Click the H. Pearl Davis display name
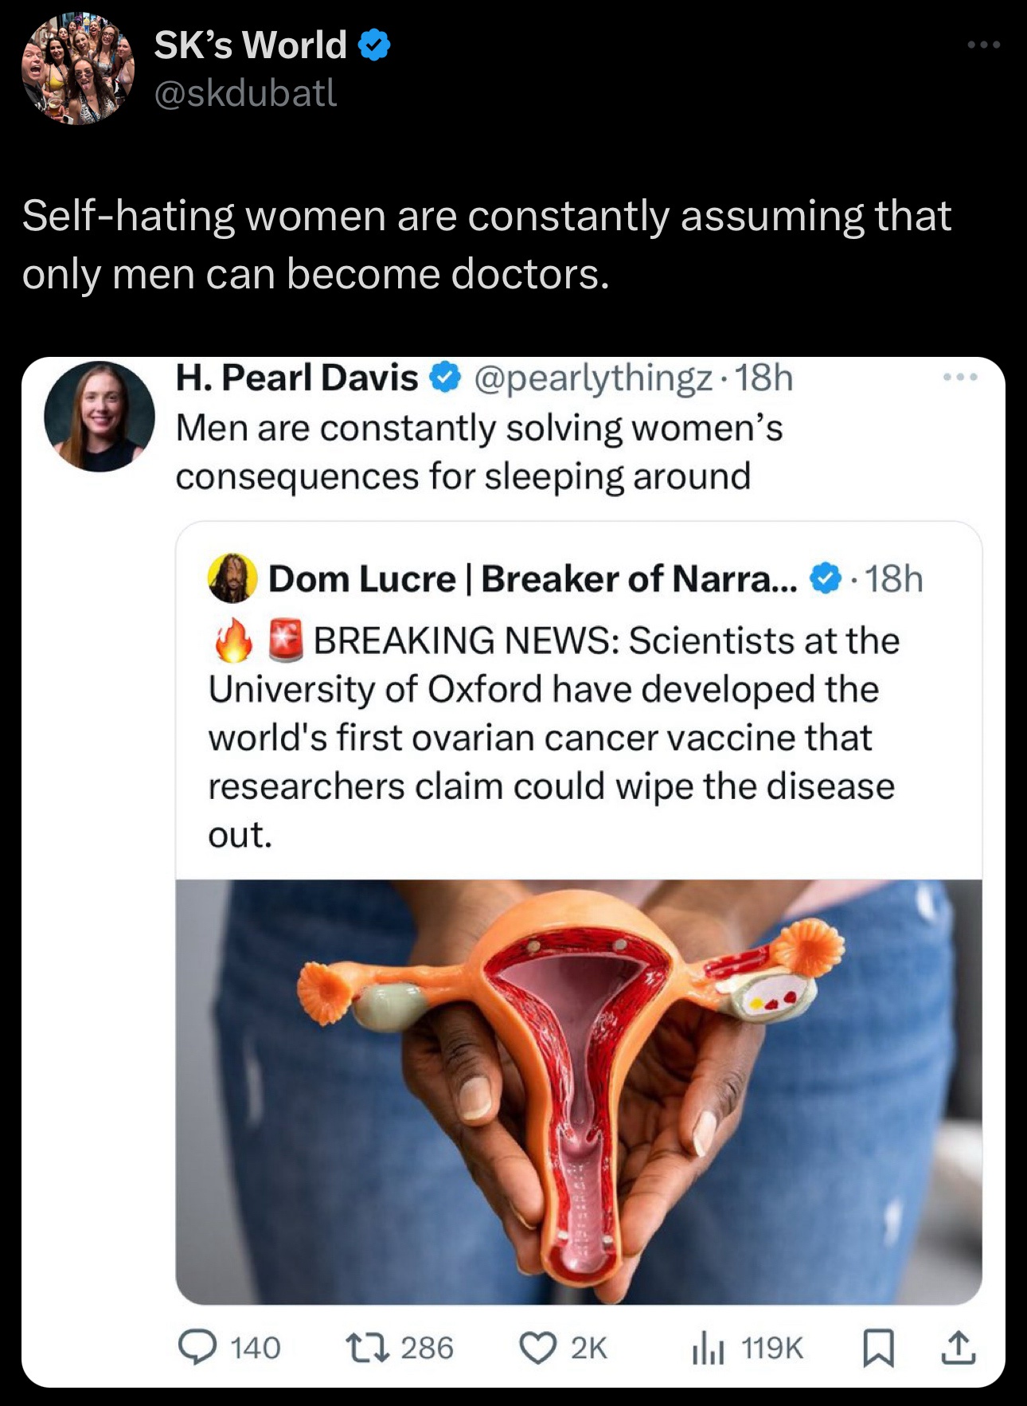Viewport: 1027px width, 1406px height. click(x=296, y=378)
